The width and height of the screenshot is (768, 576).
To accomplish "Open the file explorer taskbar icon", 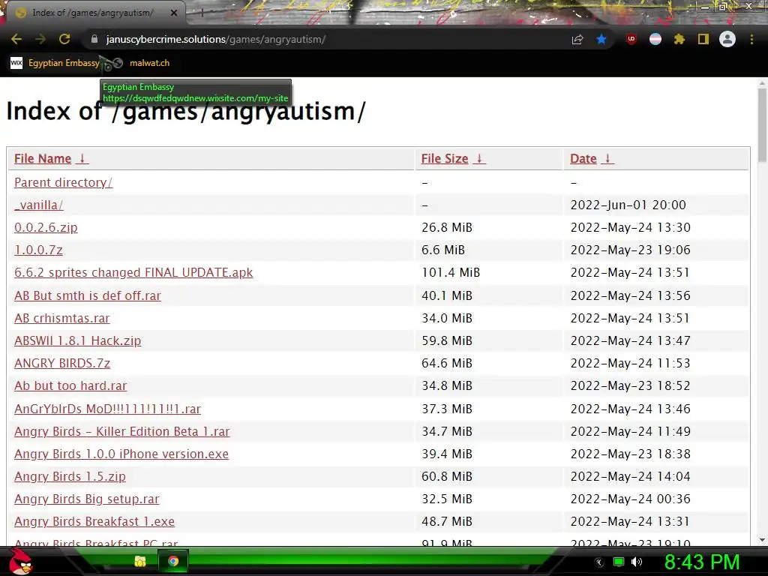I will pyautogui.click(x=140, y=561).
